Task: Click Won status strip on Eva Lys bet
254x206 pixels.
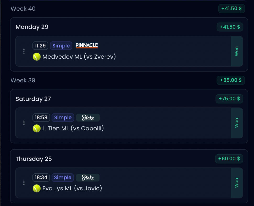Action: click(x=237, y=183)
